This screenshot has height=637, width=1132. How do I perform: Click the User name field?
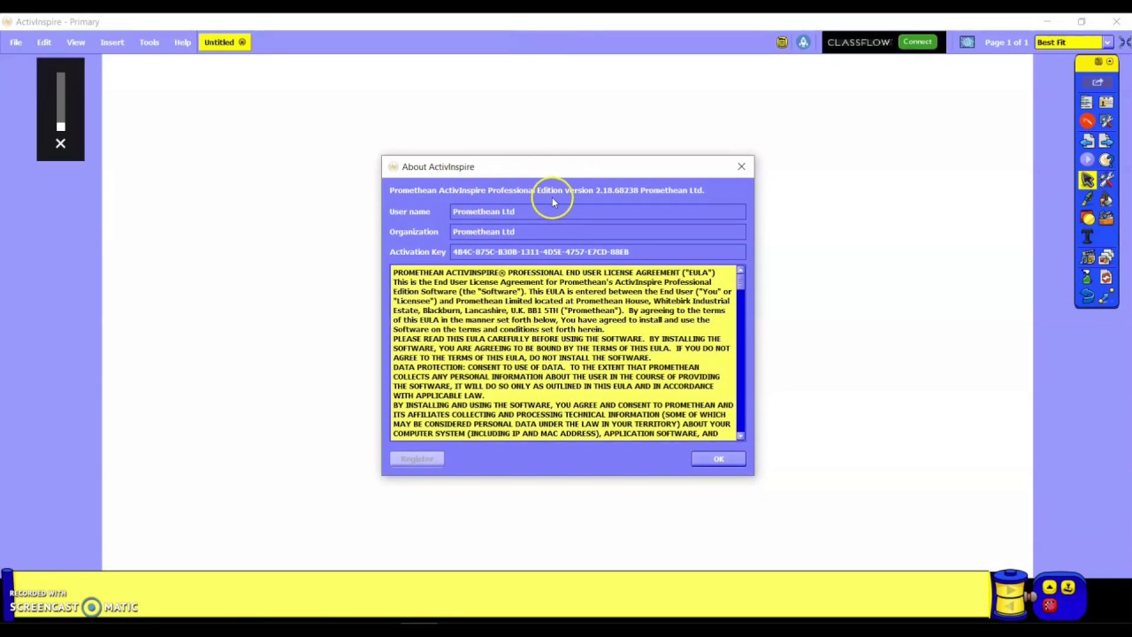click(598, 211)
